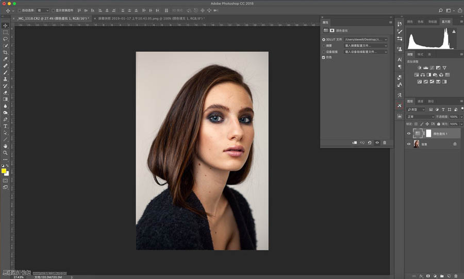Choose the Hand tool
The height and width of the screenshot is (279, 464).
click(x=6, y=146)
